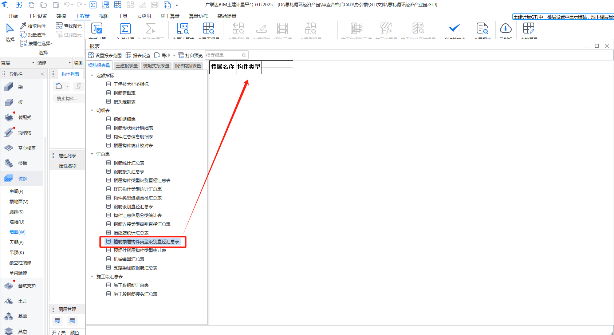614x335 pixels.
Task: Click the Open folder icon in quick access toolbar
Action: [44, 5]
